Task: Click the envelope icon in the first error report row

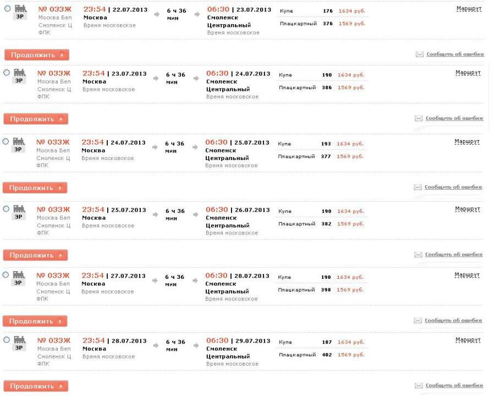Action: (420, 54)
